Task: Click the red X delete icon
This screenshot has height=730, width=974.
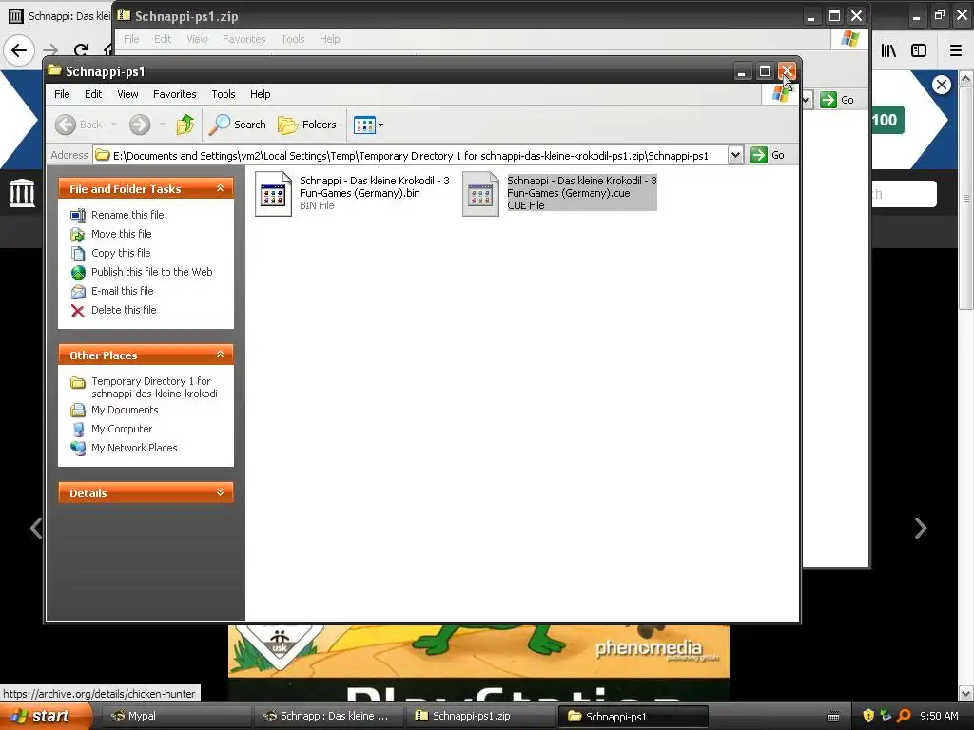Action: [x=78, y=311]
